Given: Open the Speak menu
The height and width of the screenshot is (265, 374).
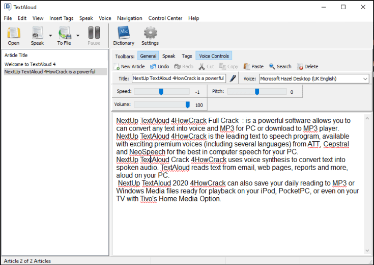Looking at the screenshot, I should pos(86,18).
